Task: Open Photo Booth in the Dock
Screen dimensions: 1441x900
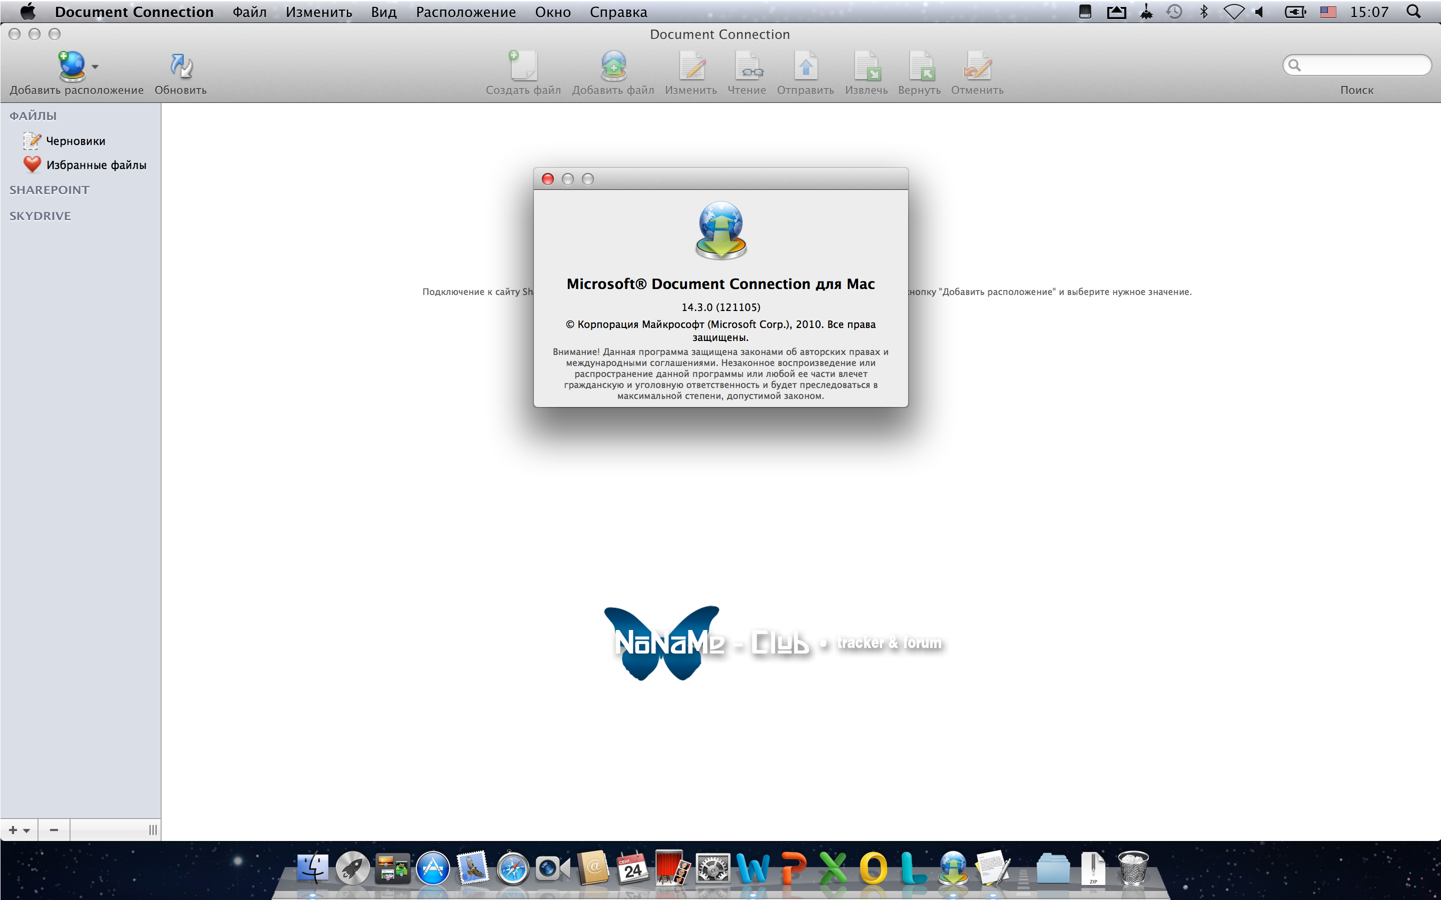Action: point(673,868)
